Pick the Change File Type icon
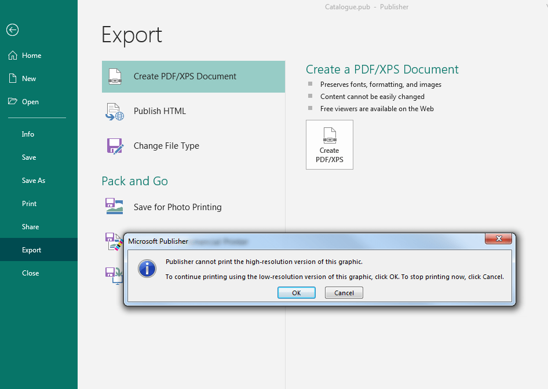 pos(115,146)
